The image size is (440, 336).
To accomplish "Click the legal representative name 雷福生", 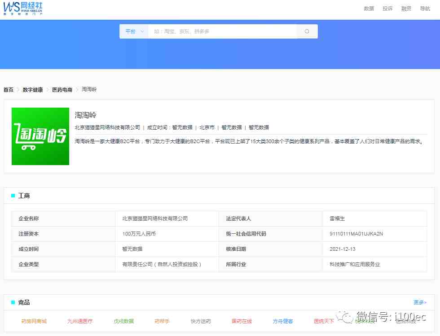I will pyautogui.click(x=337, y=218).
